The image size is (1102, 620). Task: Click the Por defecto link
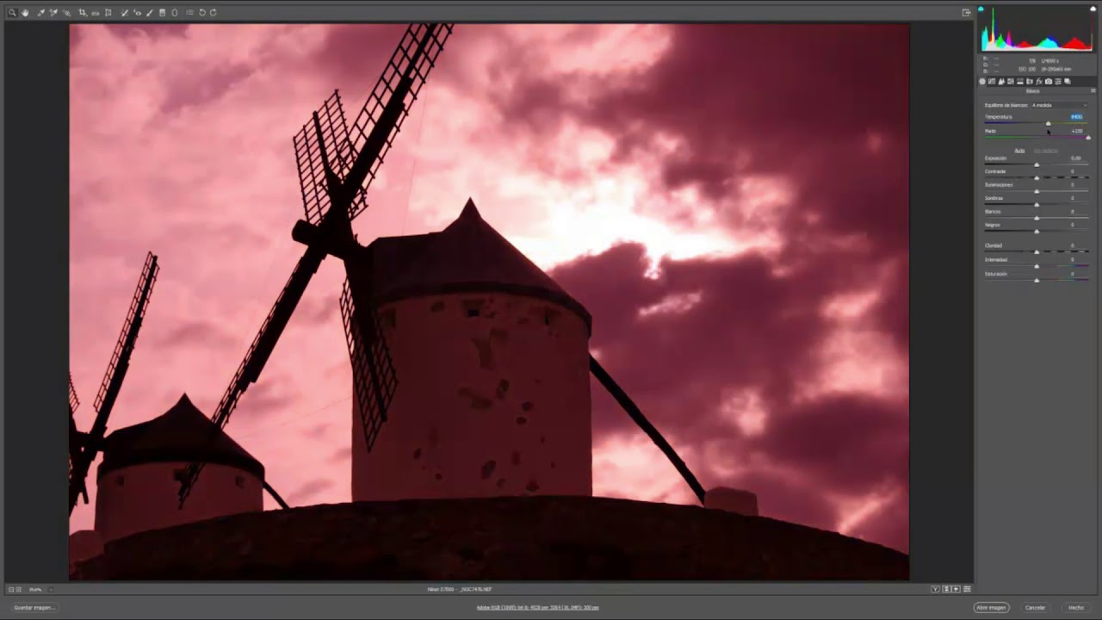tap(1046, 151)
